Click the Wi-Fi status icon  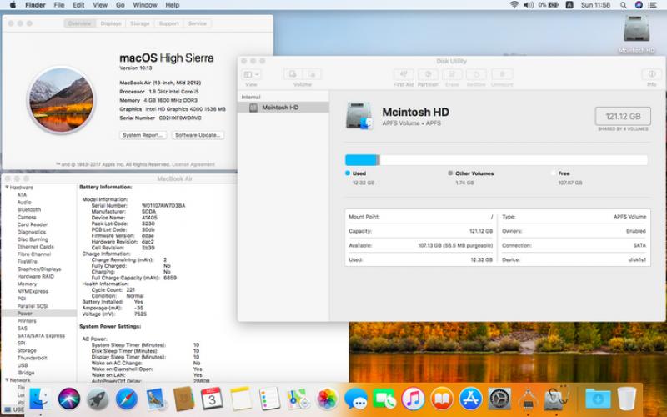tap(514, 5)
